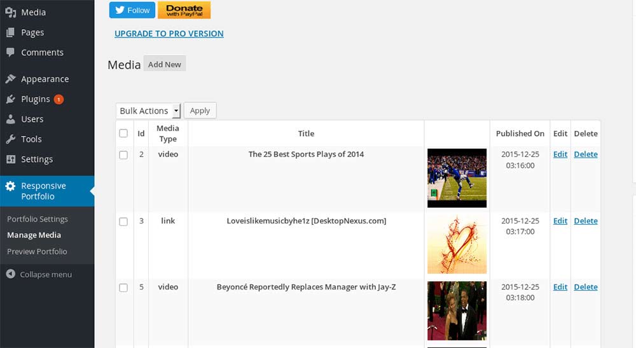
Task: Click date '2015-12-25 03:18:00'
Action: (520, 292)
